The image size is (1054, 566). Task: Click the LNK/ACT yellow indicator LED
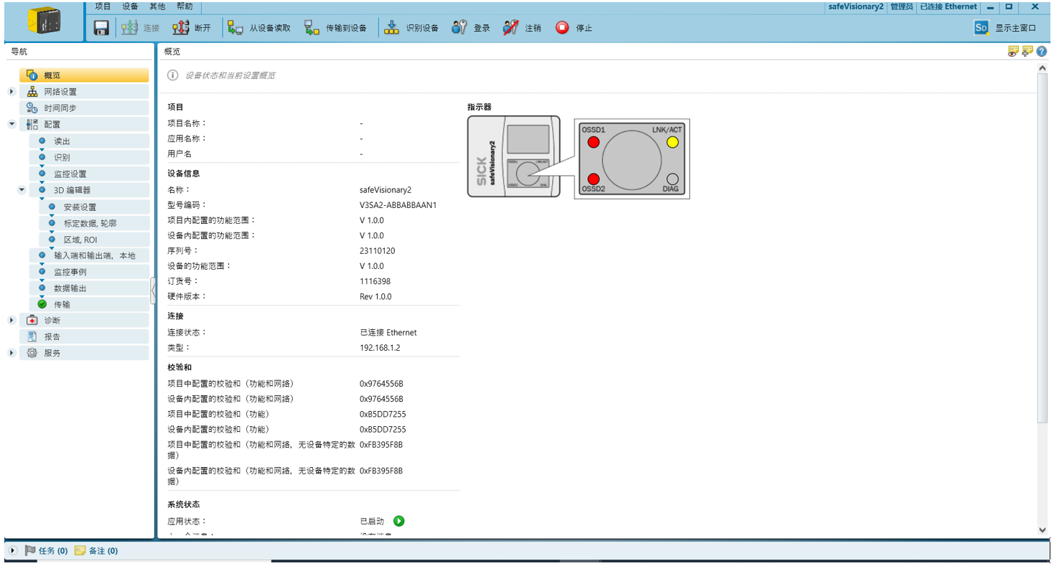pyautogui.click(x=672, y=142)
